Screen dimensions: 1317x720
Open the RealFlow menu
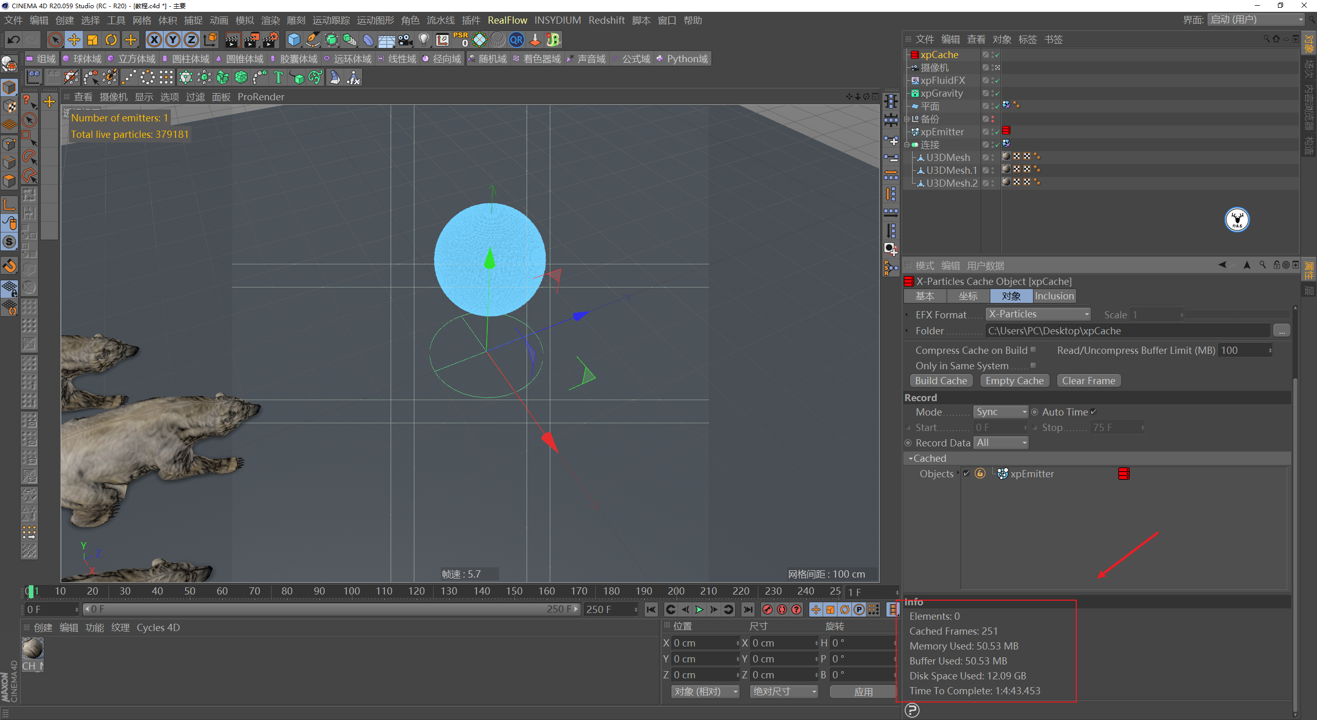[x=507, y=20]
